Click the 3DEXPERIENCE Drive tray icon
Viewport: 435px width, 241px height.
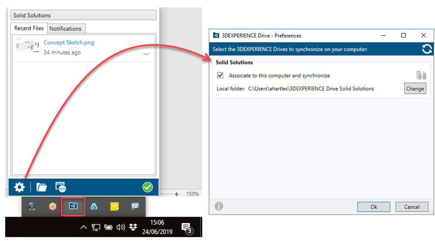coord(73,207)
